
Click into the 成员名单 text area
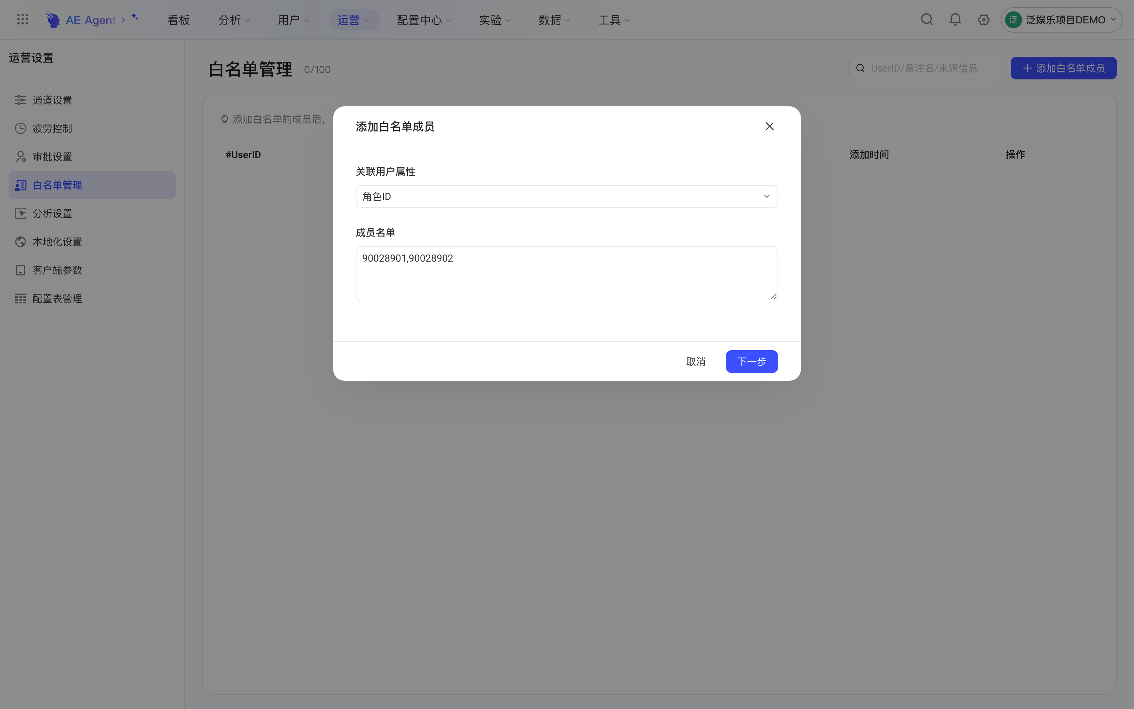point(567,273)
